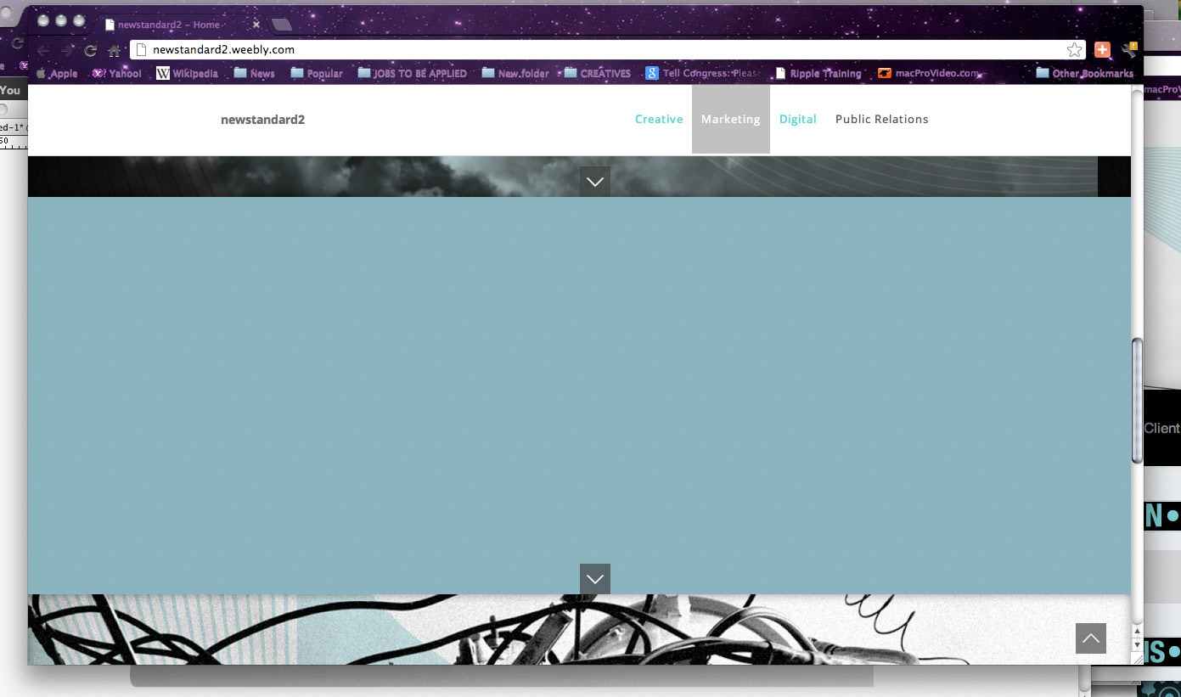The width and height of the screenshot is (1181, 697).
Task: Jump to top with up-arrow button
Action: coord(1091,638)
